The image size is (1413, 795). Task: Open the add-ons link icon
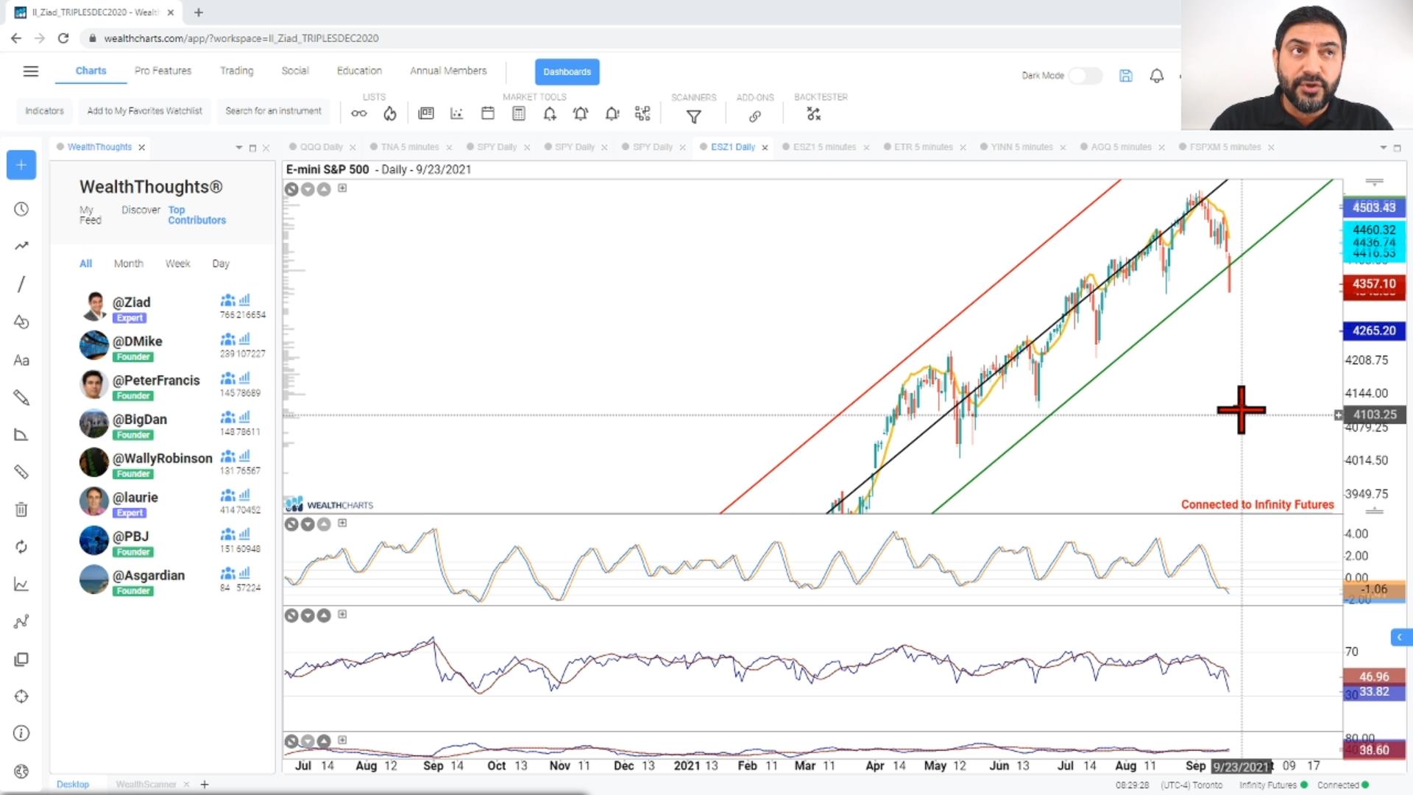pyautogui.click(x=755, y=116)
